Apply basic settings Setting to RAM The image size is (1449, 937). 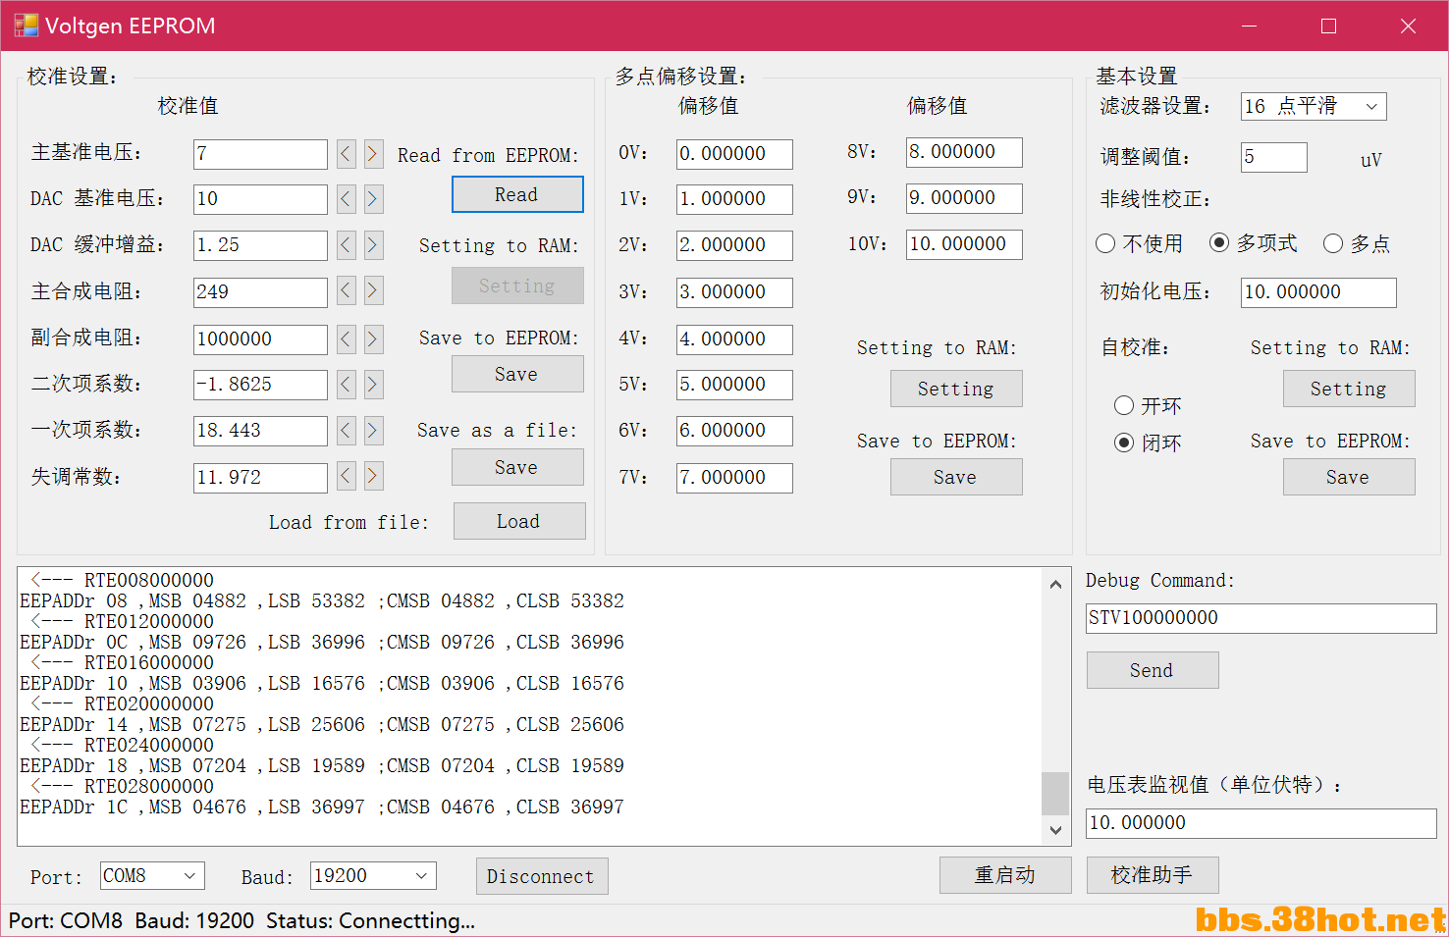click(1349, 389)
